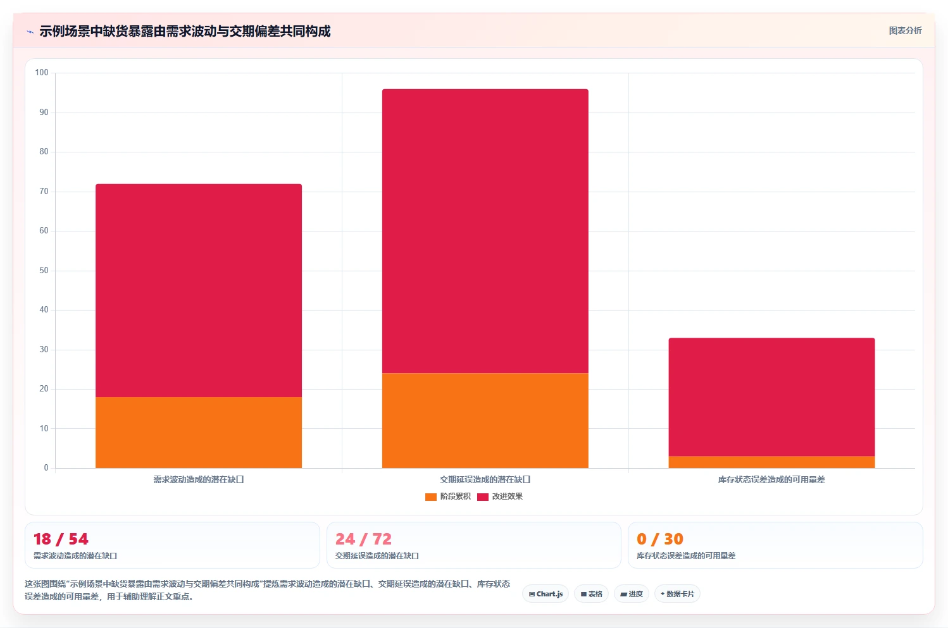This screenshot has width=948, height=628.
Task: Click the x-axis label 库存状态误差造成的可用量差
Action: click(771, 479)
